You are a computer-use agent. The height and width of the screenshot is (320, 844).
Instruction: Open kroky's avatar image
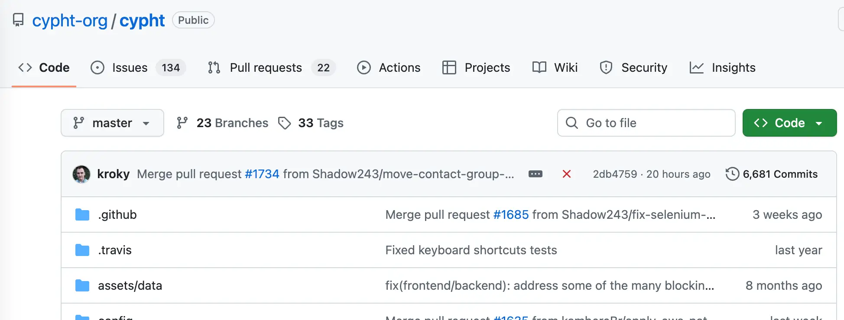[81, 174]
